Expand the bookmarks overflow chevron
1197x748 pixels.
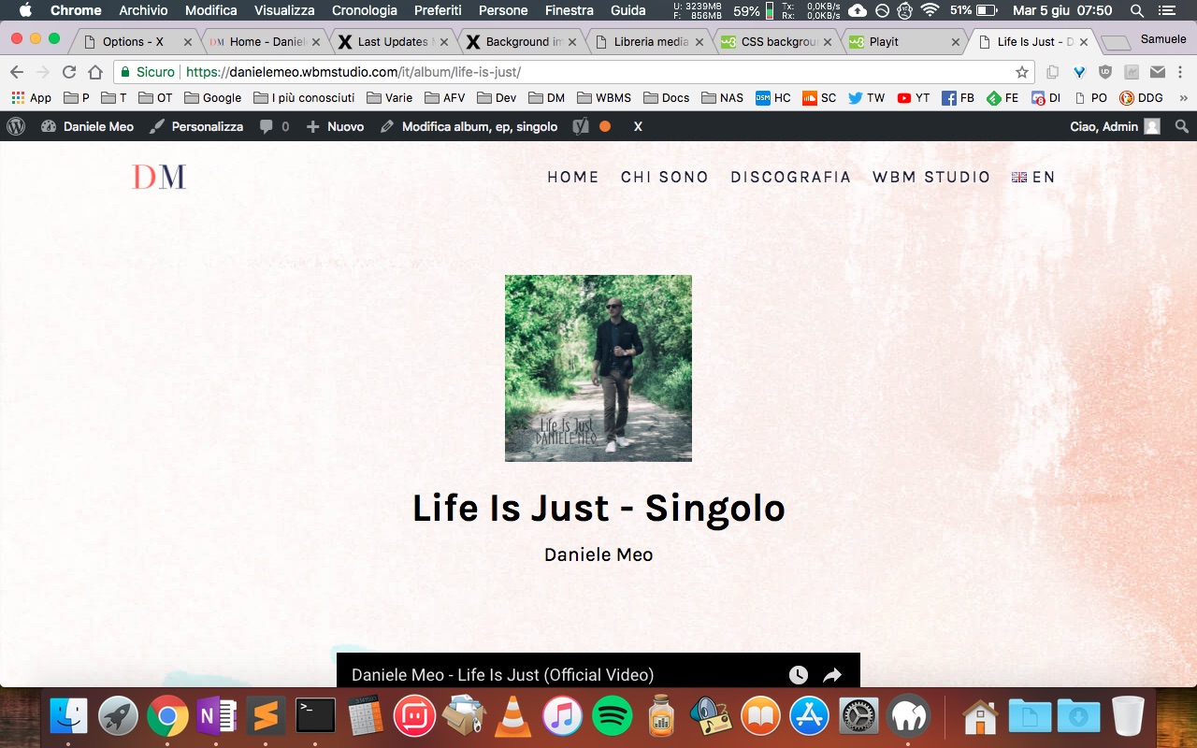point(1183,97)
